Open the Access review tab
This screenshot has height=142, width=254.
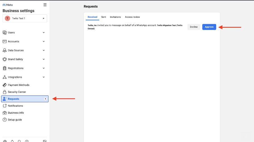point(132,17)
